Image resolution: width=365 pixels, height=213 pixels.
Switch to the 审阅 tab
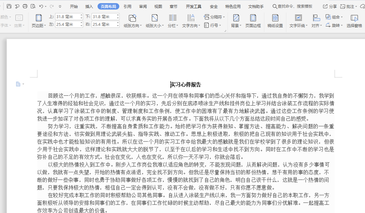point(143,6)
